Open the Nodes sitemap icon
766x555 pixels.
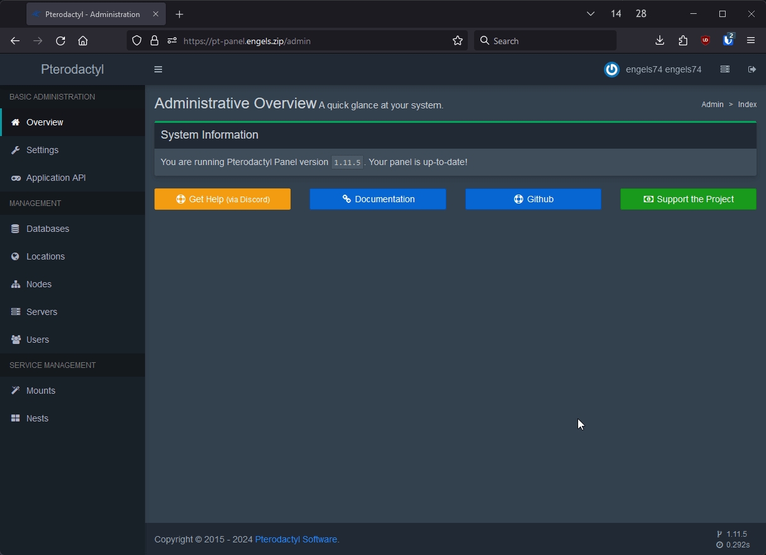click(16, 284)
